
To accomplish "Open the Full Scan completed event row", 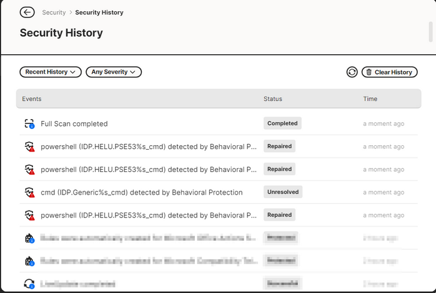I will coord(74,124).
